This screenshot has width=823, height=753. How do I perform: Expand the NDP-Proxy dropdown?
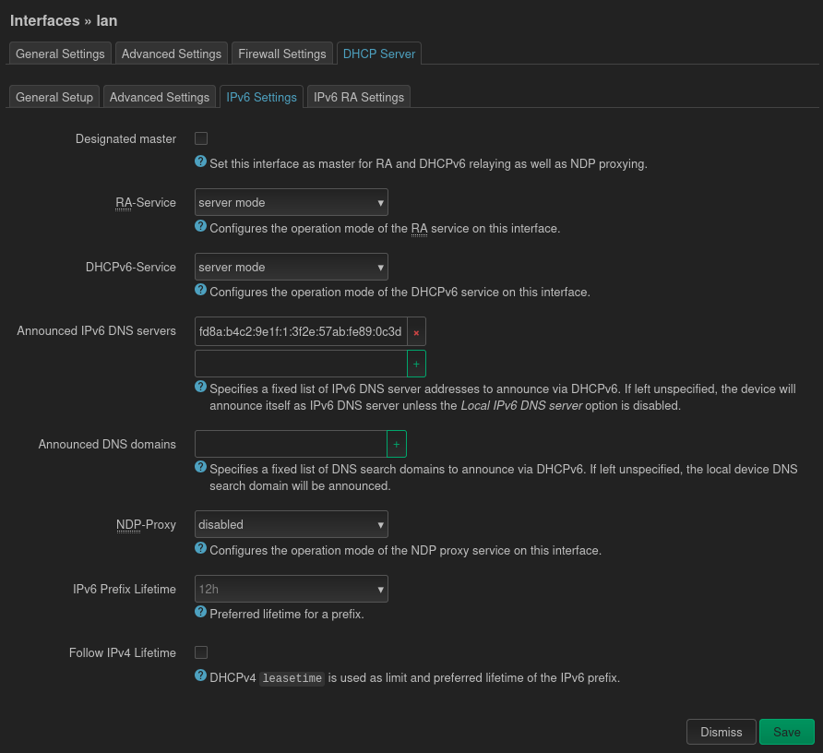coord(291,524)
